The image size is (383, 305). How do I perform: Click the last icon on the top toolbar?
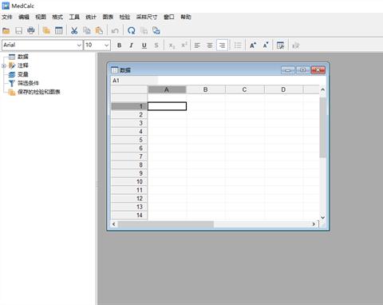pyautogui.click(x=156, y=30)
